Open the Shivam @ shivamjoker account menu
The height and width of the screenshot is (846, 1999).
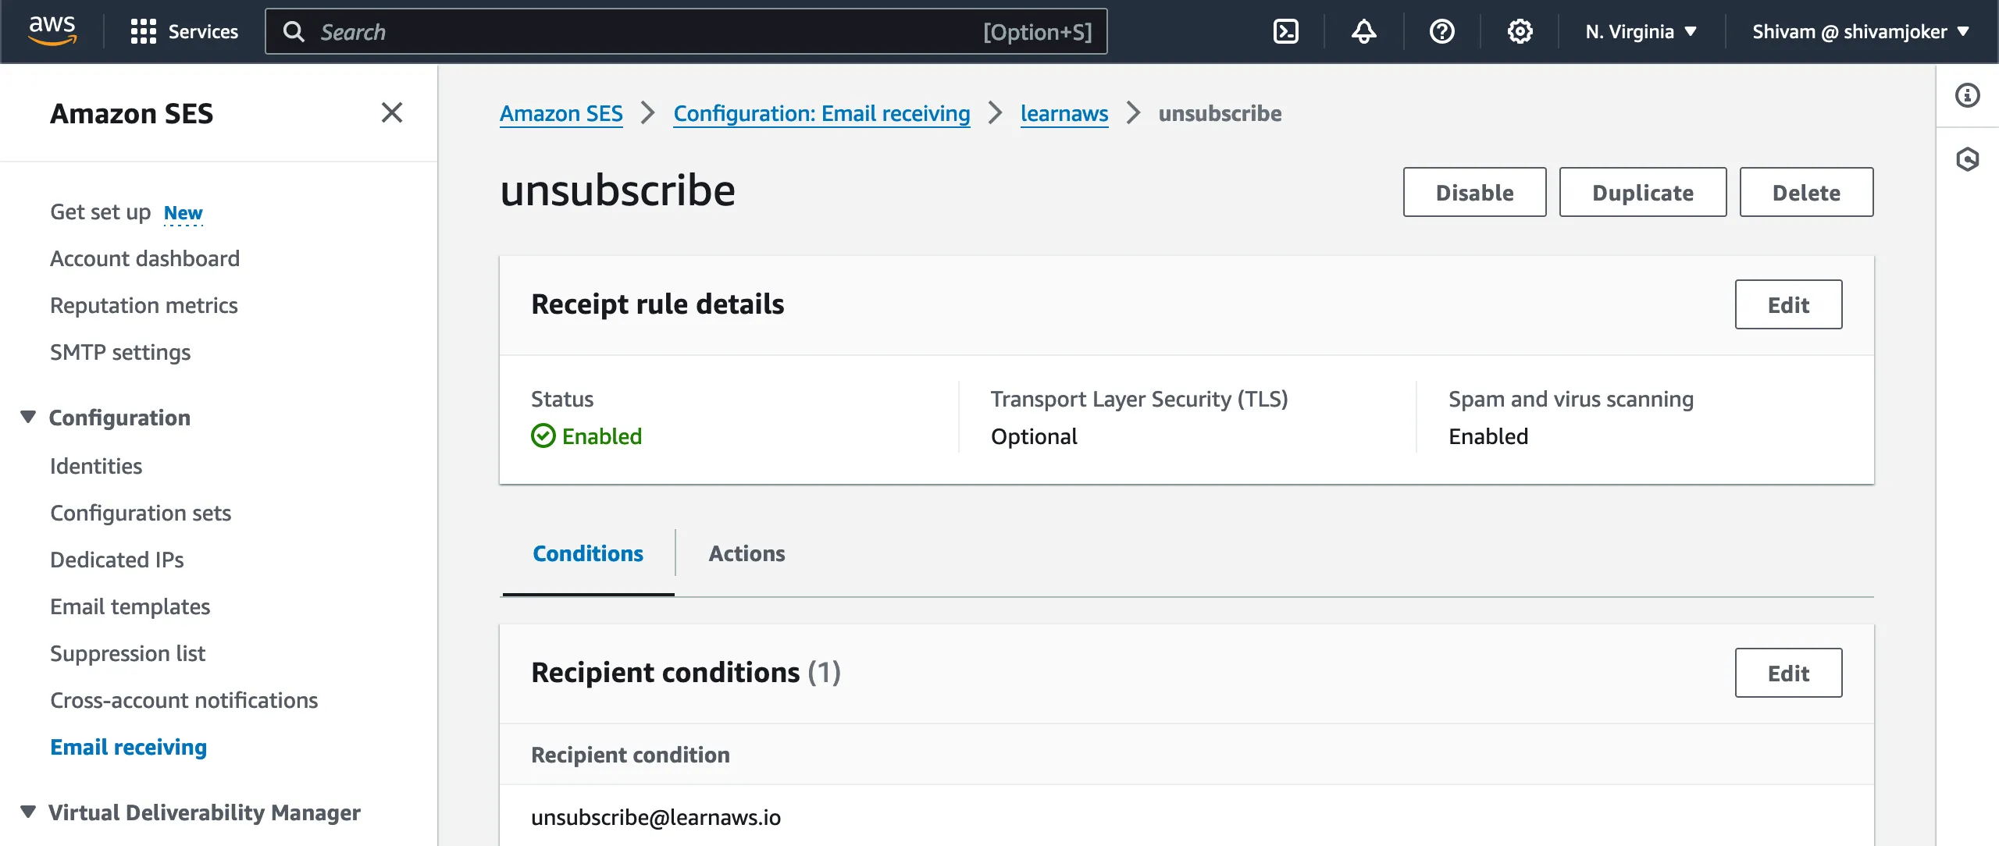(1861, 31)
